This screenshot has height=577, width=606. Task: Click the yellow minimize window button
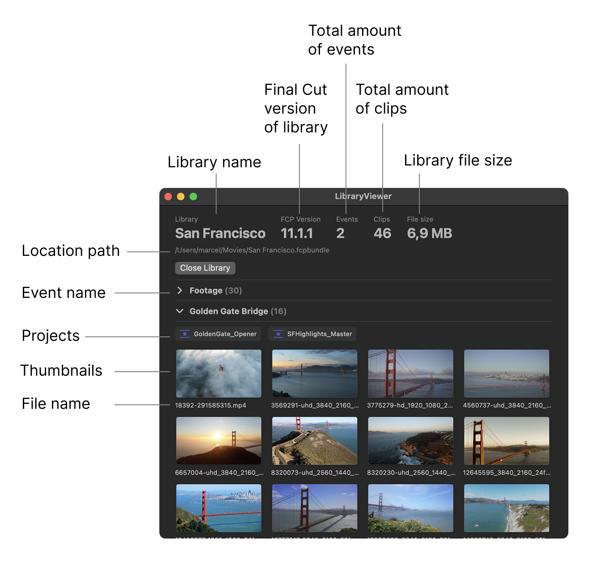181,196
